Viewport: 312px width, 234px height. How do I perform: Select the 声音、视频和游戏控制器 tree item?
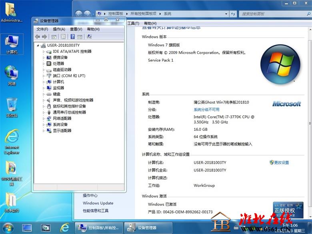[73, 100]
